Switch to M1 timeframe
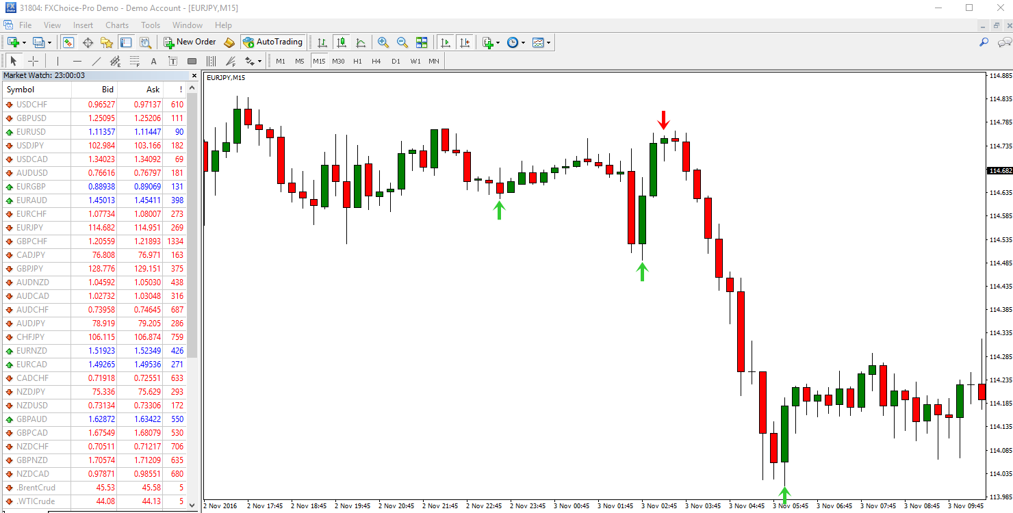The width and height of the screenshot is (1013, 513). [281, 61]
